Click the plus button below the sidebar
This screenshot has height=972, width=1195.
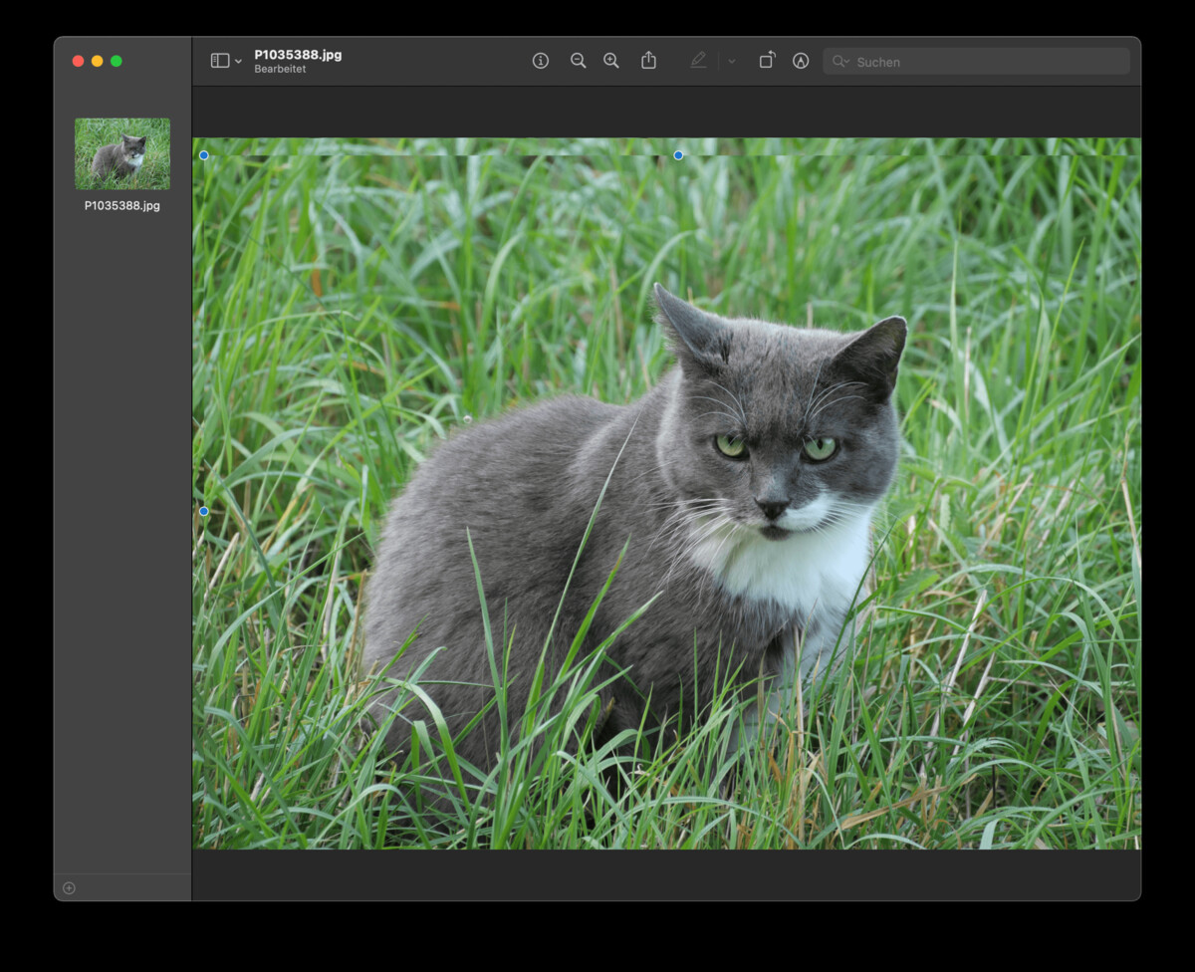coord(67,887)
